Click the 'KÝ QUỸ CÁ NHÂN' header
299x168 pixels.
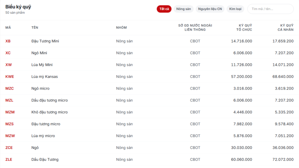[x=286, y=28]
